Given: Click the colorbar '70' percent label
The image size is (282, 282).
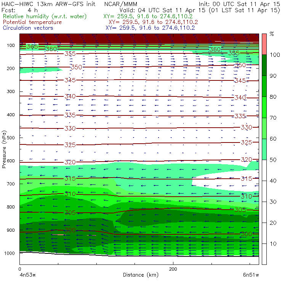Looking at the screenshot, I should point(273,118).
